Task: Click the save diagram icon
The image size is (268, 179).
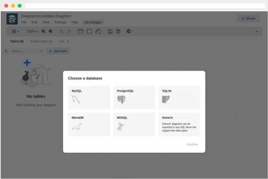Action: tap(110, 31)
